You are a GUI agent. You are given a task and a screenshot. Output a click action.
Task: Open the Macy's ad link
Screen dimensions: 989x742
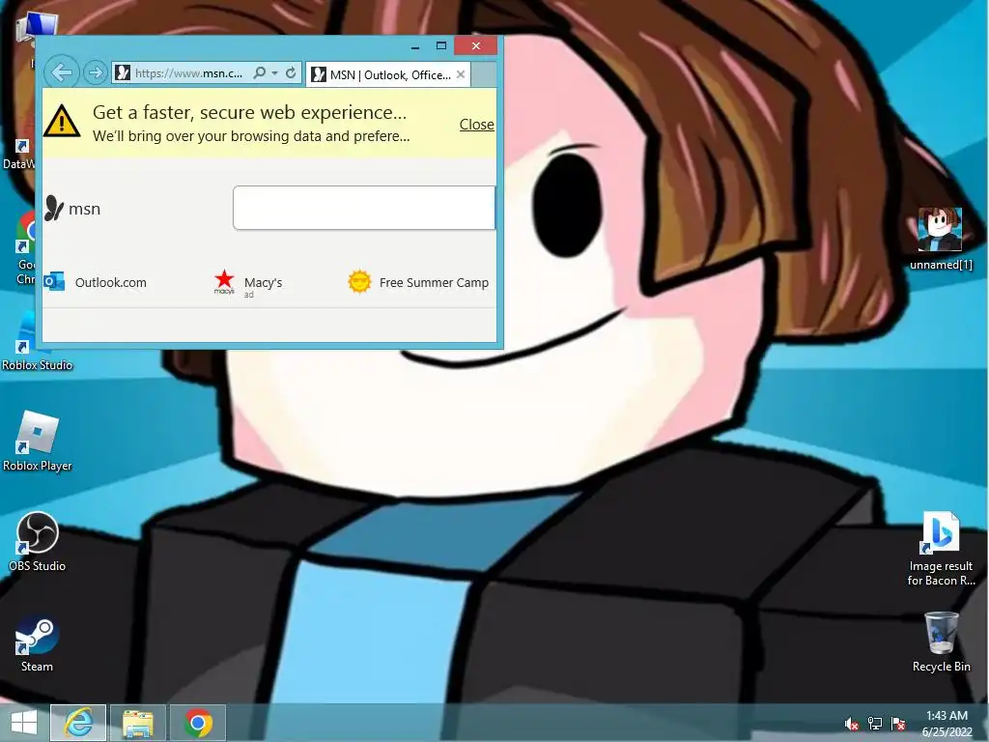click(263, 283)
